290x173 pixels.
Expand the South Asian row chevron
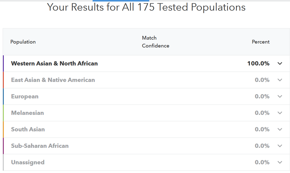point(280,129)
